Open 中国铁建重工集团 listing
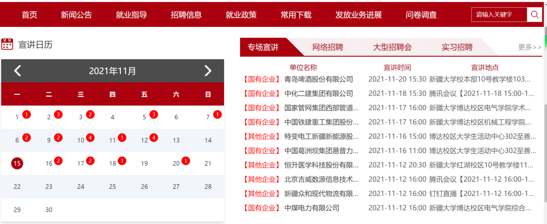 [322, 122]
